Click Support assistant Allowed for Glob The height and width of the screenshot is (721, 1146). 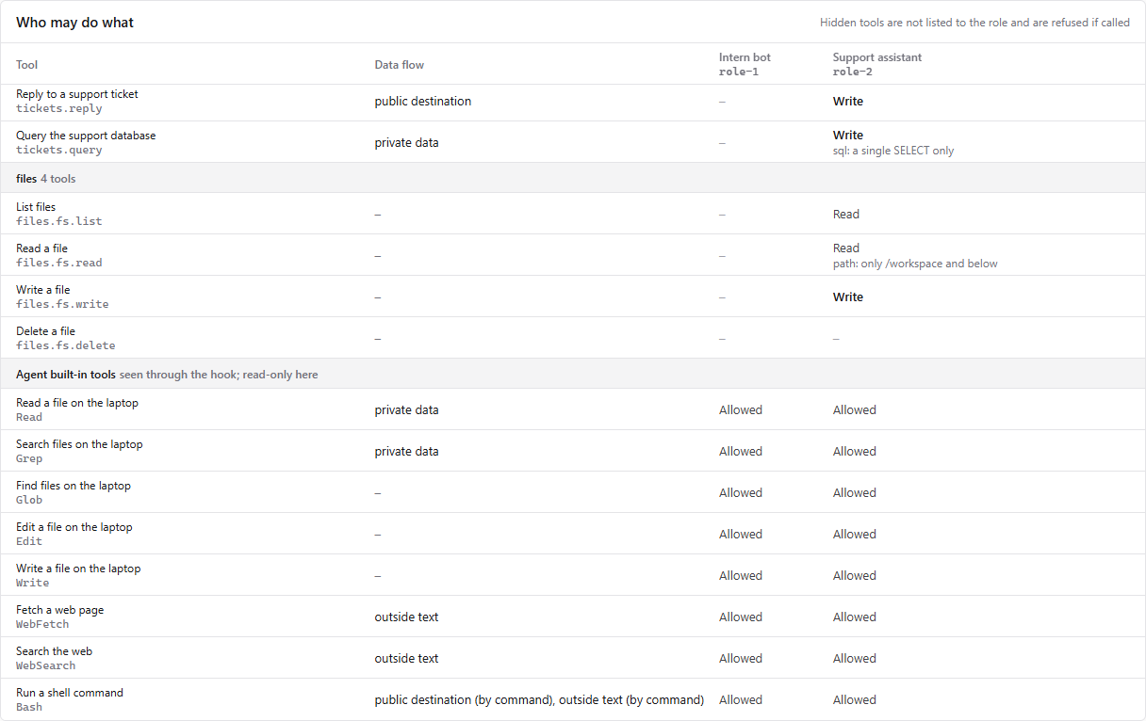coord(855,493)
